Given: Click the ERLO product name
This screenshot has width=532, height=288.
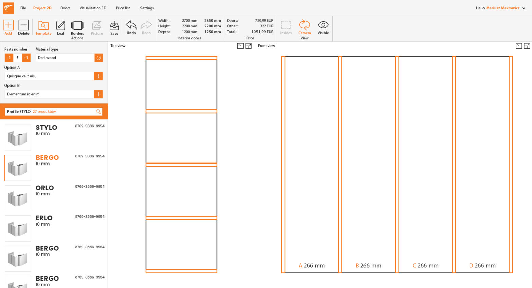Looking at the screenshot, I should point(44,218).
